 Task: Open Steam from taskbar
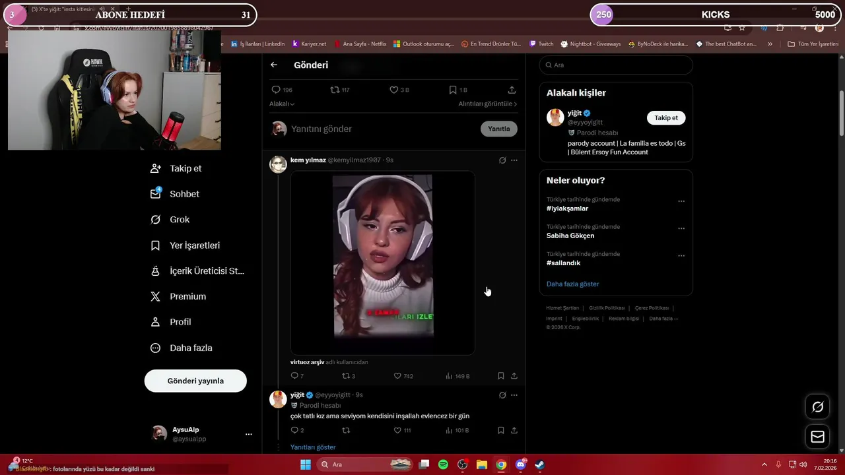[x=539, y=464]
